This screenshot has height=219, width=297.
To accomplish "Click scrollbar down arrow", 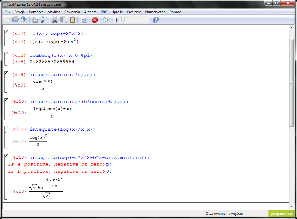I will click(291, 206).
